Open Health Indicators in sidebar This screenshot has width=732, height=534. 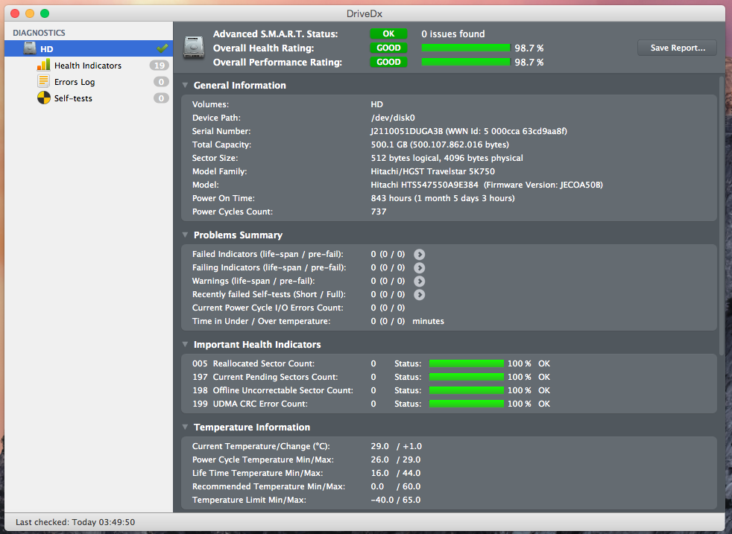(x=88, y=66)
